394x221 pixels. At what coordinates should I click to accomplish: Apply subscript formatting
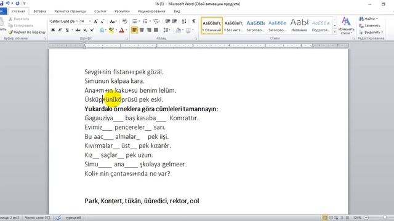pos(85,30)
